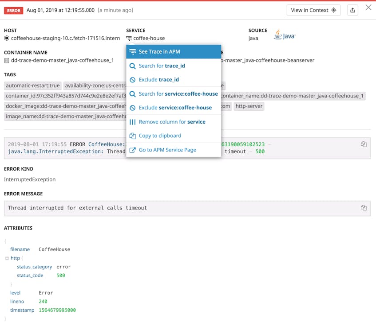Image resolution: width=376 pixels, height=330 pixels.
Task: Open the coffee-house service dropdown
Action: (x=149, y=39)
